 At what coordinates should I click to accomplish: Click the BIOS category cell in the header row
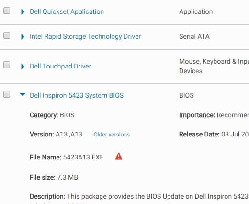[x=186, y=95]
